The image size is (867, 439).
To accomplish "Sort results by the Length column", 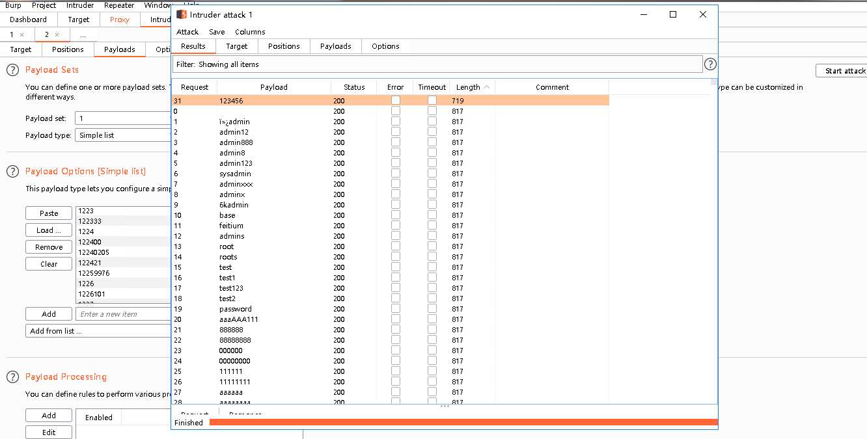I will point(472,87).
